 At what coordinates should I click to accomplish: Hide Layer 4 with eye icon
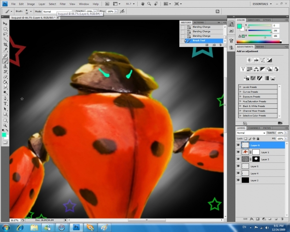click(x=238, y=173)
